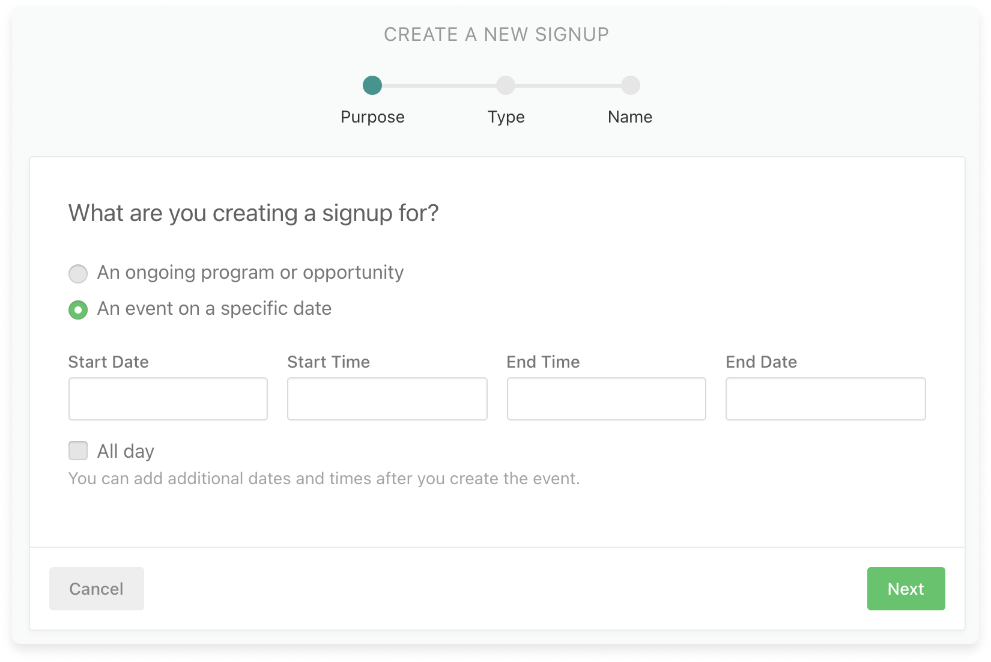991x662 pixels.
Task: Click the "An ongoing program or opportunity" text
Action: [250, 273]
